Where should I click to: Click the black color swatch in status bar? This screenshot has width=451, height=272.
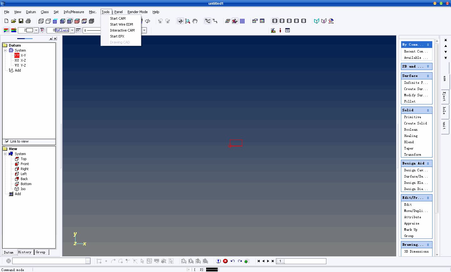pos(212,269)
